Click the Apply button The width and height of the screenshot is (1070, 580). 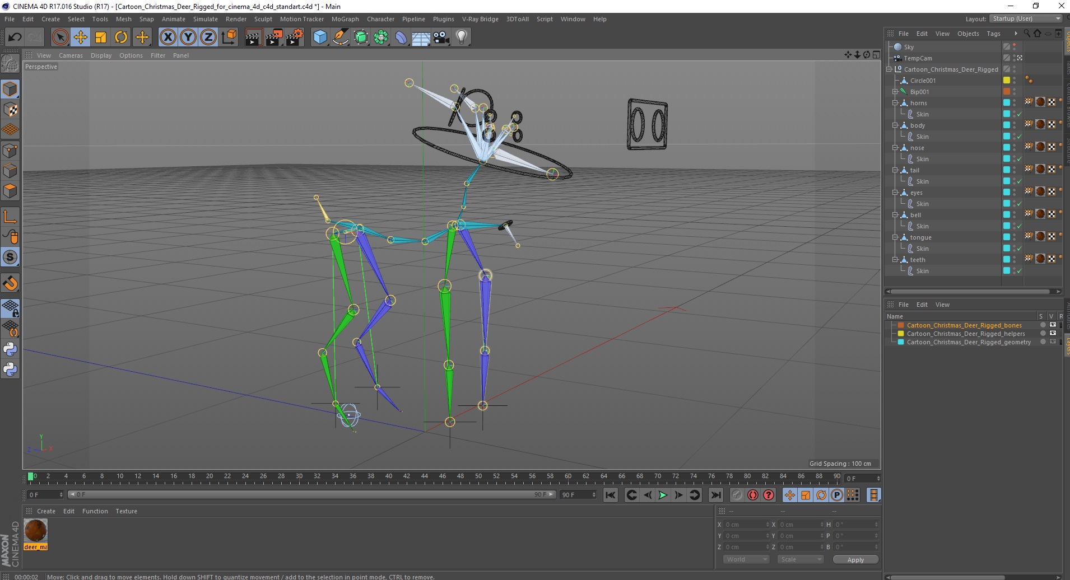855,559
